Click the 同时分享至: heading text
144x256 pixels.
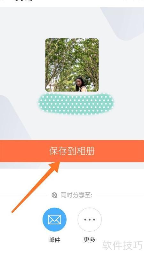76,195
